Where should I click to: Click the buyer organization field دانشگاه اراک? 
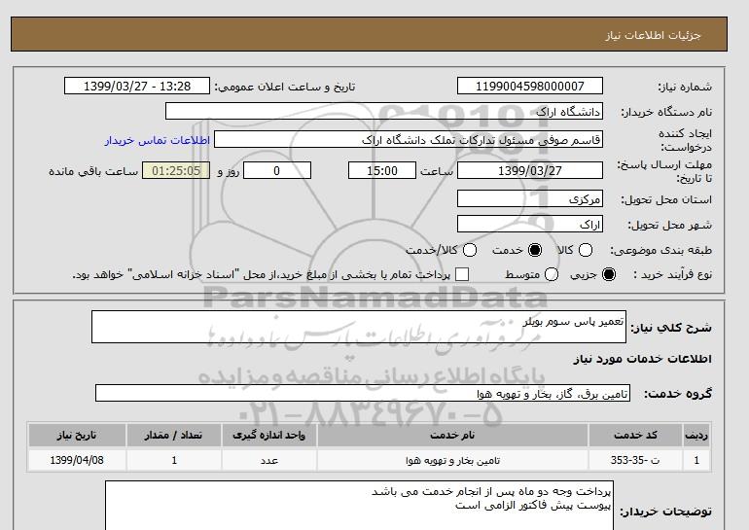[384, 112]
